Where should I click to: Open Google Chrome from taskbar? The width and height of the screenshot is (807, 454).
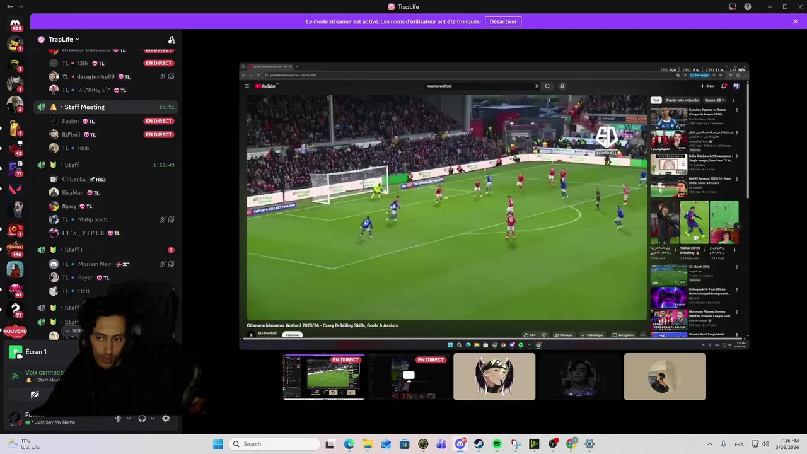pyautogui.click(x=571, y=444)
